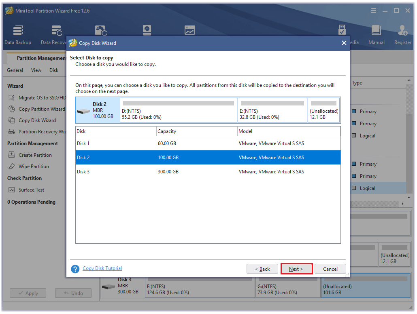Click the Type column header in main window
This screenshot has height=314, width=417.
357,83
